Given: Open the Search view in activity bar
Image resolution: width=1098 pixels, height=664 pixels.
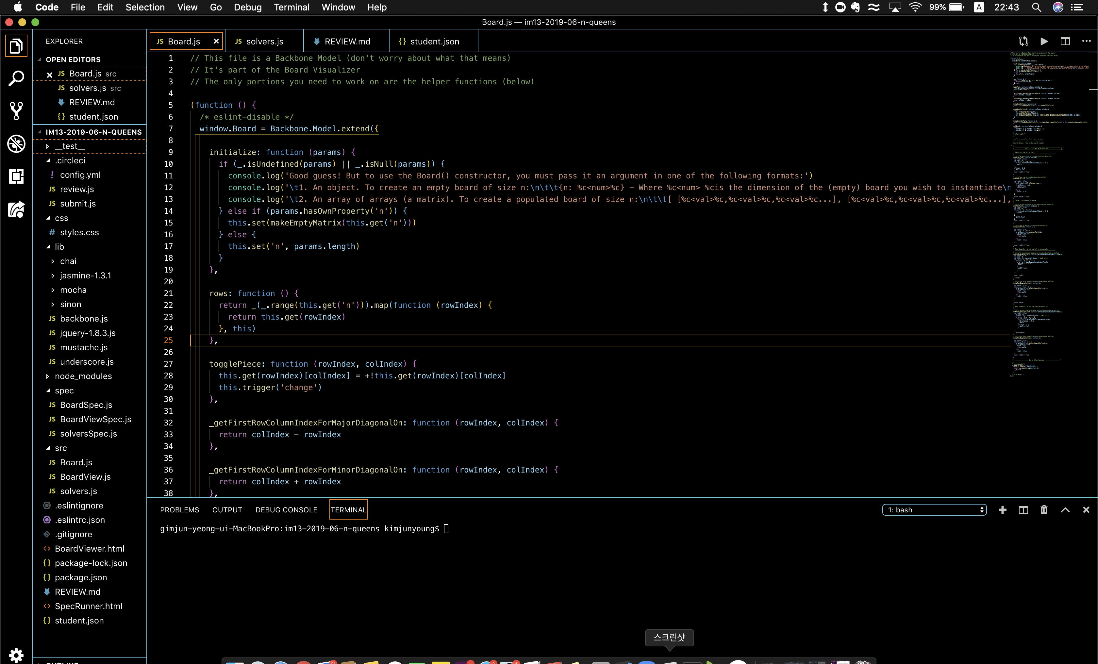Looking at the screenshot, I should tap(16, 78).
